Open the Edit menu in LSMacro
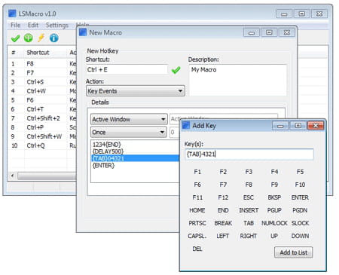The height and width of the screenshot is (275, 339). click(x=33, y=25)
